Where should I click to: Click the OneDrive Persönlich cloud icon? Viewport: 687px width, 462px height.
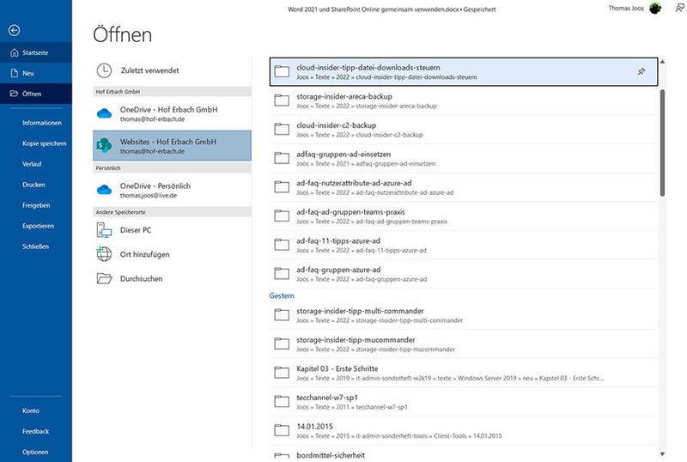click(104, 191)
